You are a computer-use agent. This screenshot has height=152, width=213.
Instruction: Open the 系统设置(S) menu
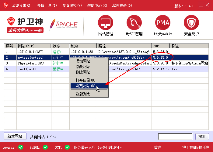(x=22, y=5)
